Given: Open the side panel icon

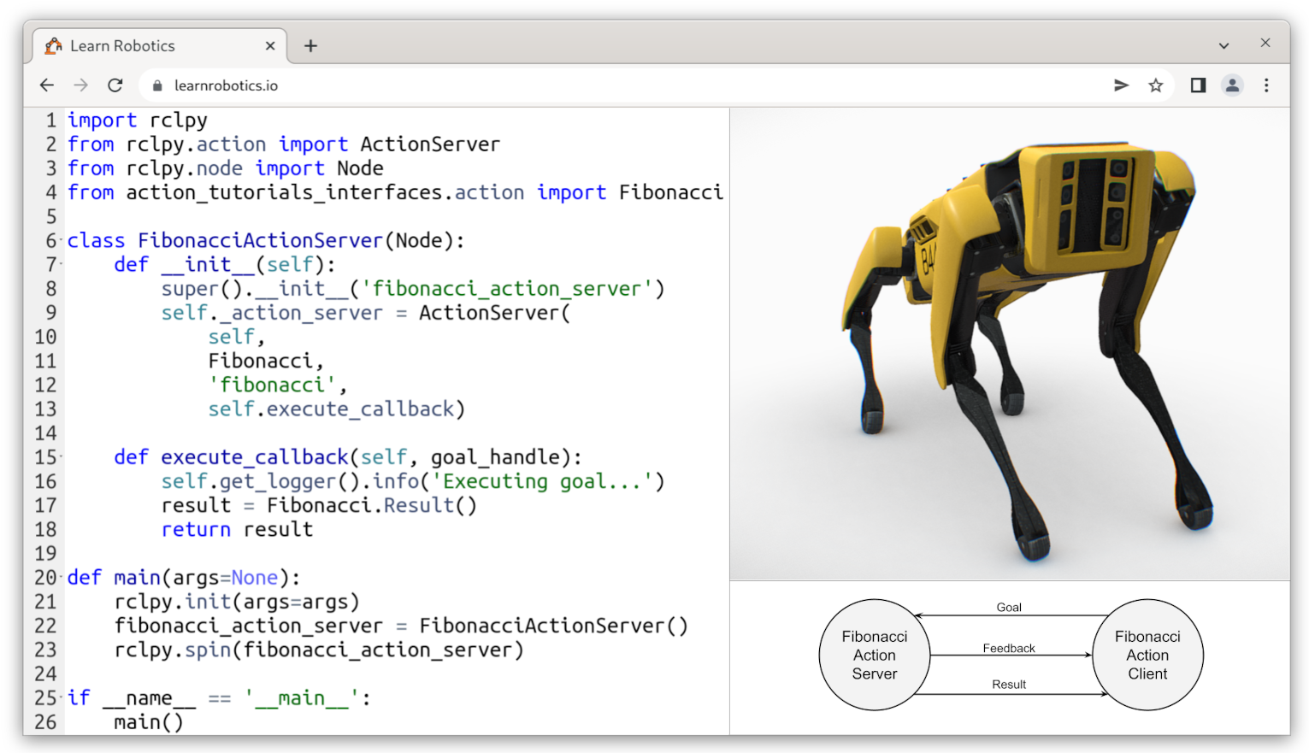Looking at the screenshot, I should click(x=1198, y=85).
